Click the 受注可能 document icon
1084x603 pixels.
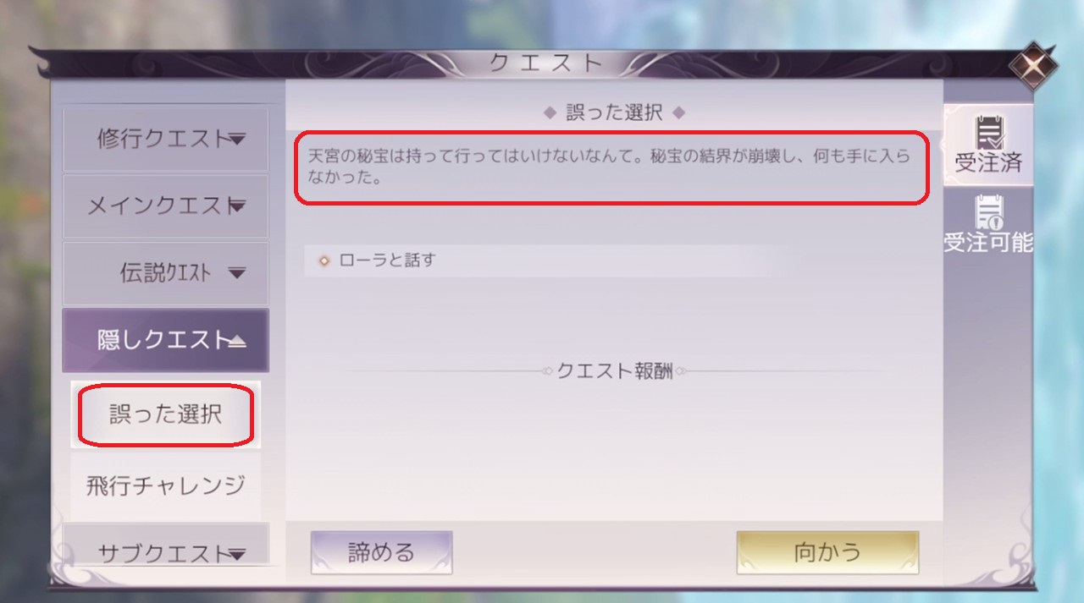987,211
